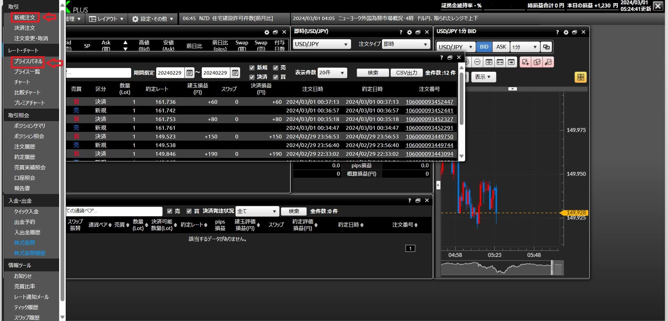Screen dimensions: 668x321
Task: Select プライスパネル from sidebar menu
Action: (28, 61)
